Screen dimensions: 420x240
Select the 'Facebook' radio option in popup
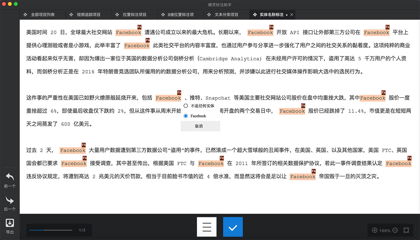click(186, 116)
